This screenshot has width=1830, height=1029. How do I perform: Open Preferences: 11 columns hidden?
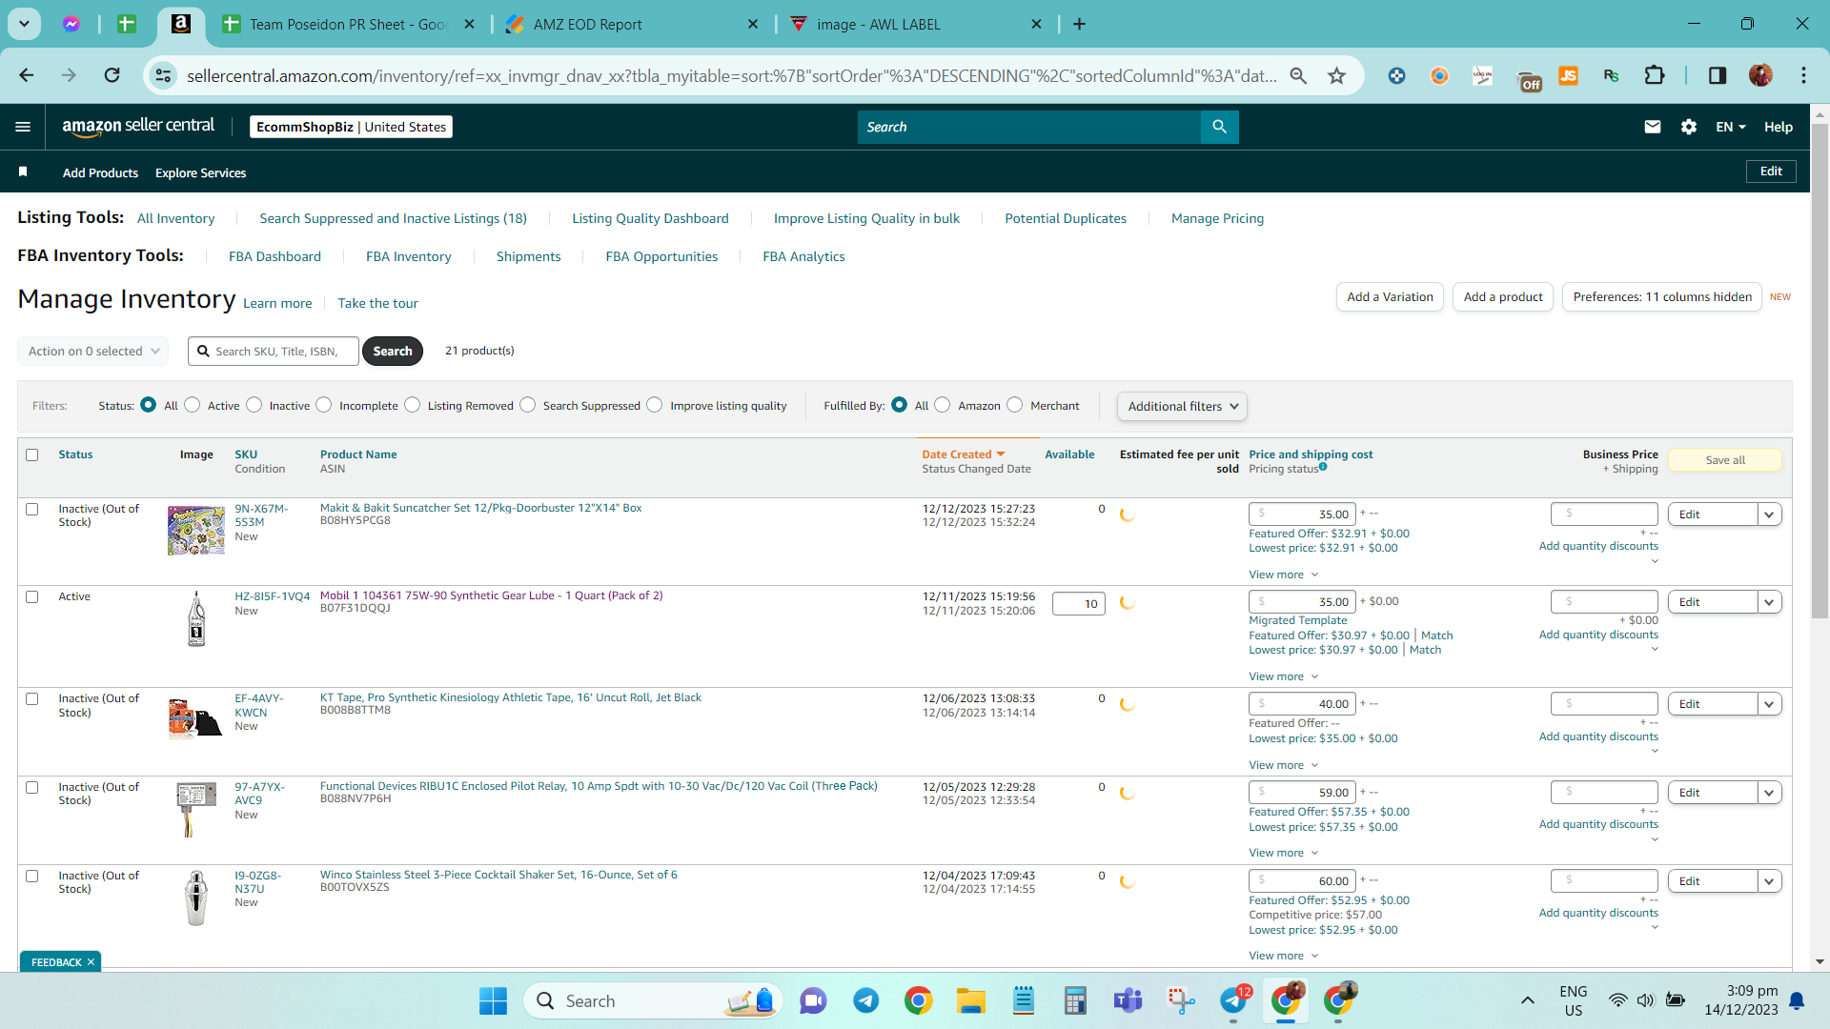(x=1662, y=297)
